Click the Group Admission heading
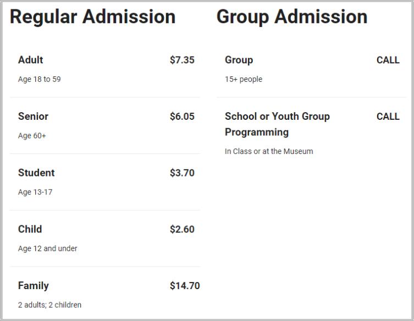Screen dimensions: 414x321 click(x=292, y=17)
